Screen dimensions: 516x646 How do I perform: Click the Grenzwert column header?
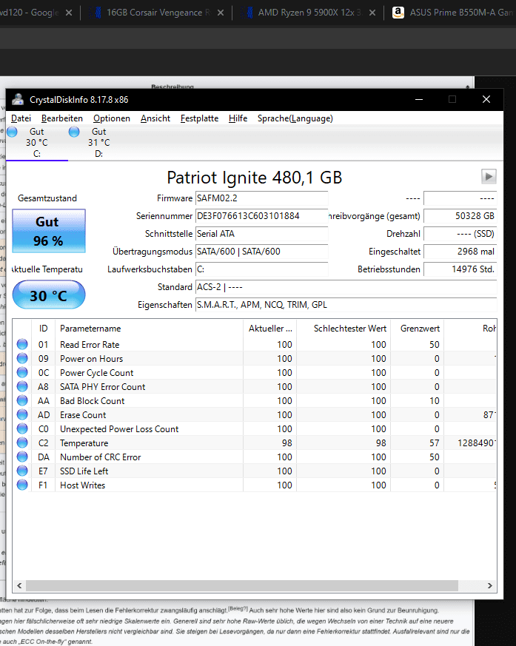click(417, 329)
